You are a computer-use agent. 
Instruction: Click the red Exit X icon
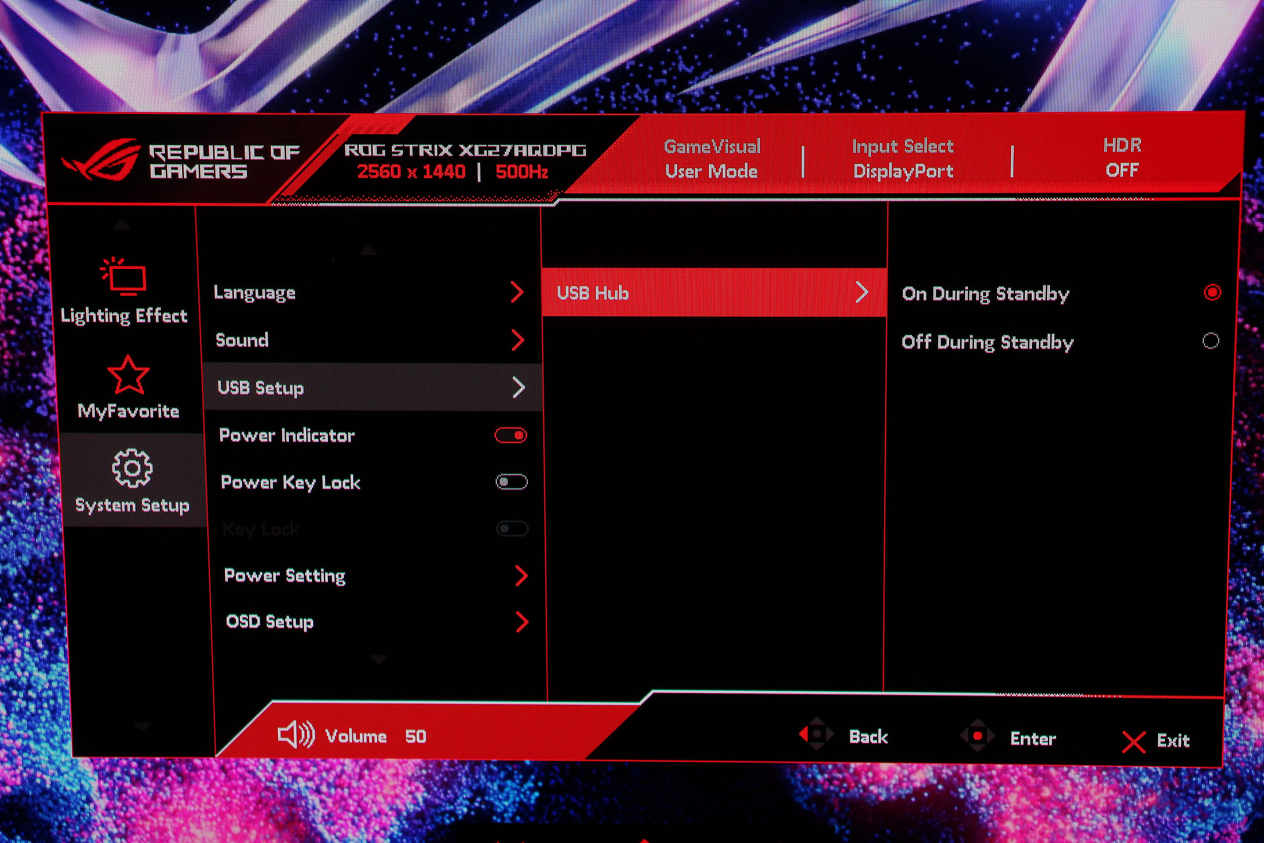point(1134,742)
